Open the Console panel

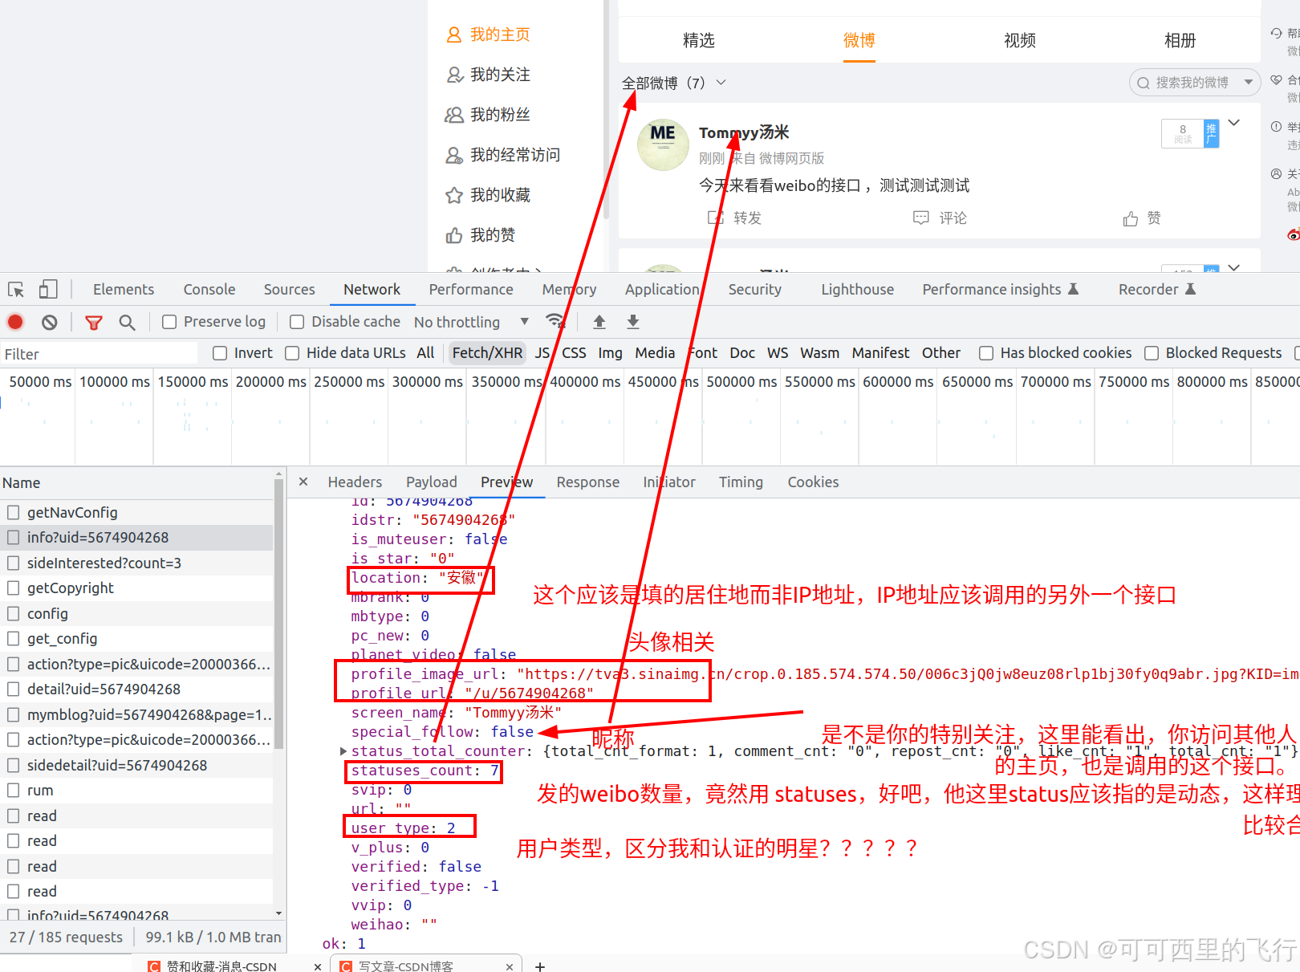(x=209, y=290)
